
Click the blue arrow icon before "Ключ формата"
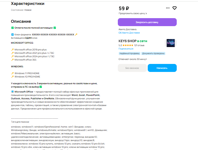pyautogui.click(x=12, y=35)
